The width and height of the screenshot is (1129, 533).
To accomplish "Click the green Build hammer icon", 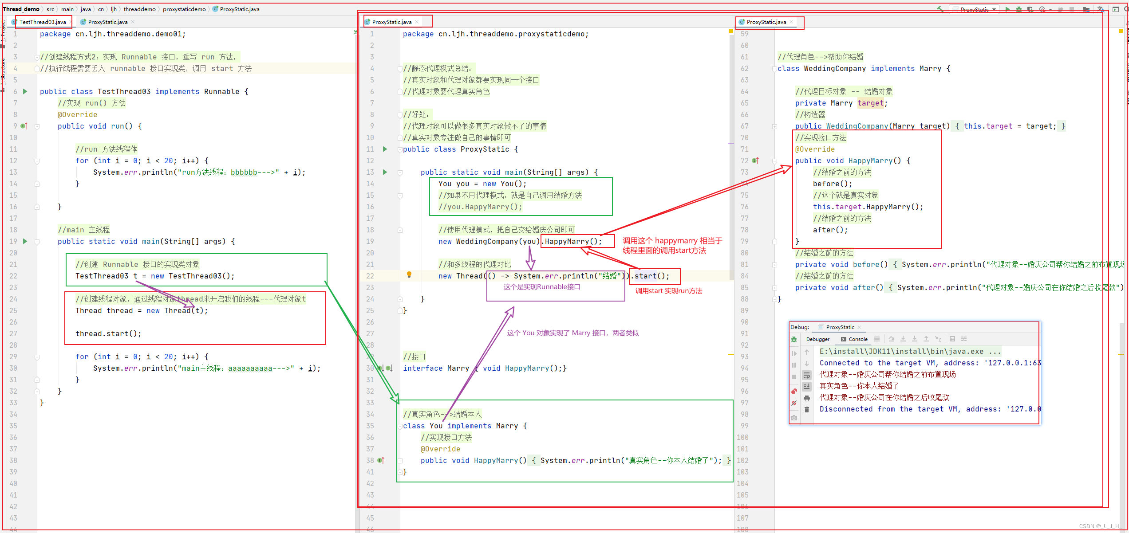I will pyautogui.click(x=940, y=9).
